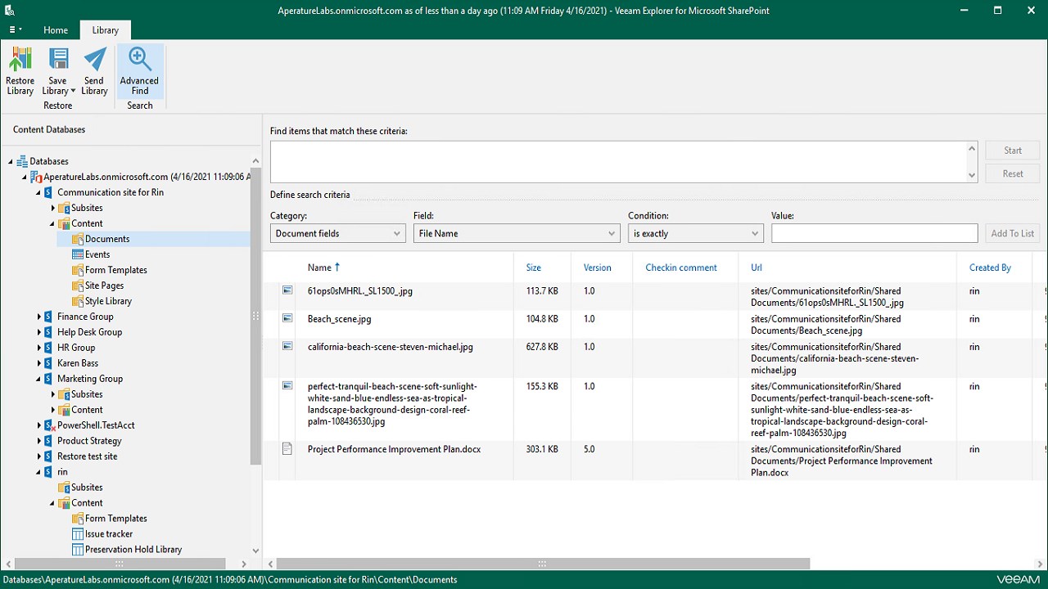Viewport: 1048px width, 589px height.
Task: Open the Category dropdown showing Document fields
Action: 337,234
